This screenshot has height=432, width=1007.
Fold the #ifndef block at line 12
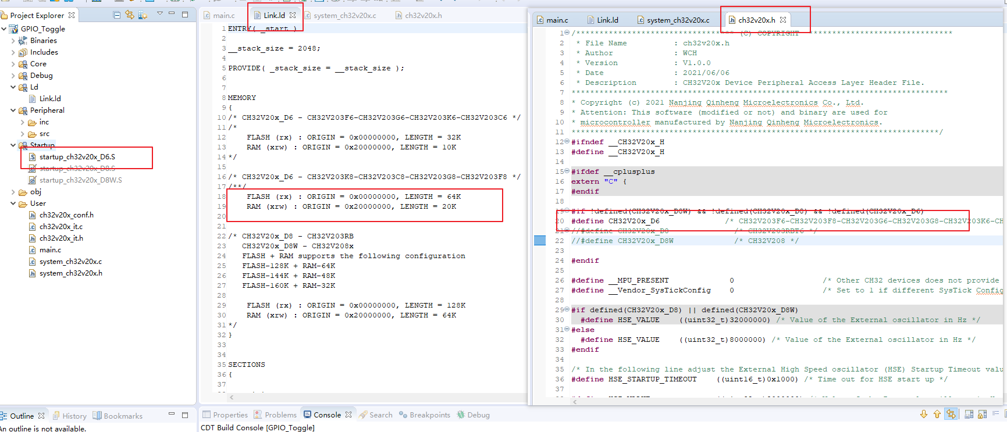tap(567, 141)
